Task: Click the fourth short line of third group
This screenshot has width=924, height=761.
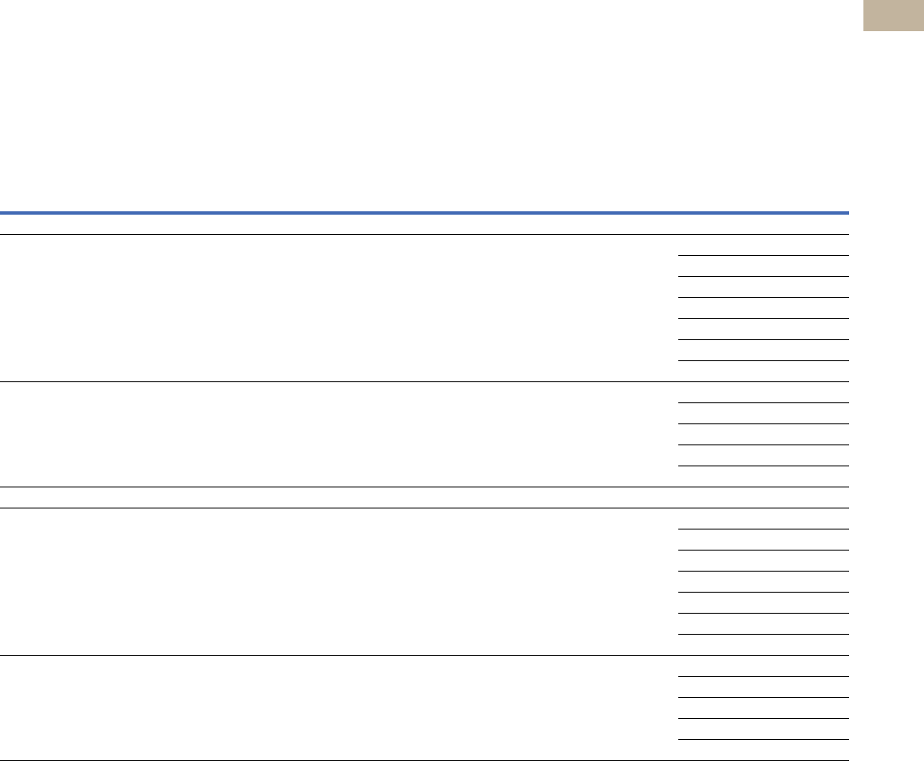Action: click(x=764, y=593)
